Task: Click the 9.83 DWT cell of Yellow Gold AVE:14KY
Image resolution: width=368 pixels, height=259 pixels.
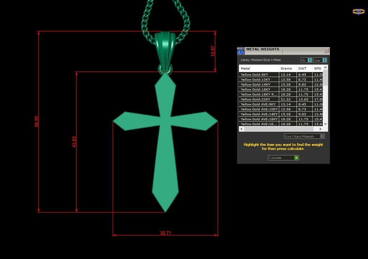Action: coord(304,114)
